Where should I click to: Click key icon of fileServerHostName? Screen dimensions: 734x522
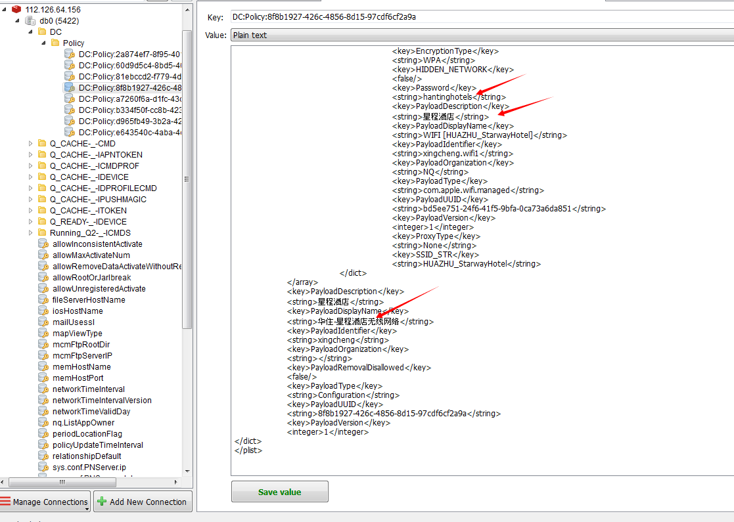(43, 300)
